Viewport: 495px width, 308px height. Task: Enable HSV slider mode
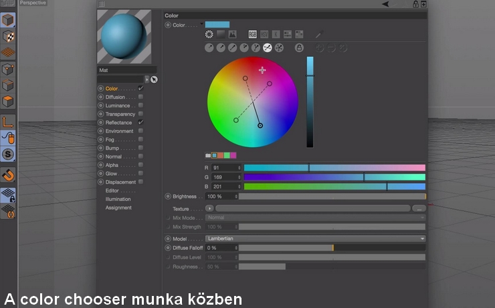[264, 34]
